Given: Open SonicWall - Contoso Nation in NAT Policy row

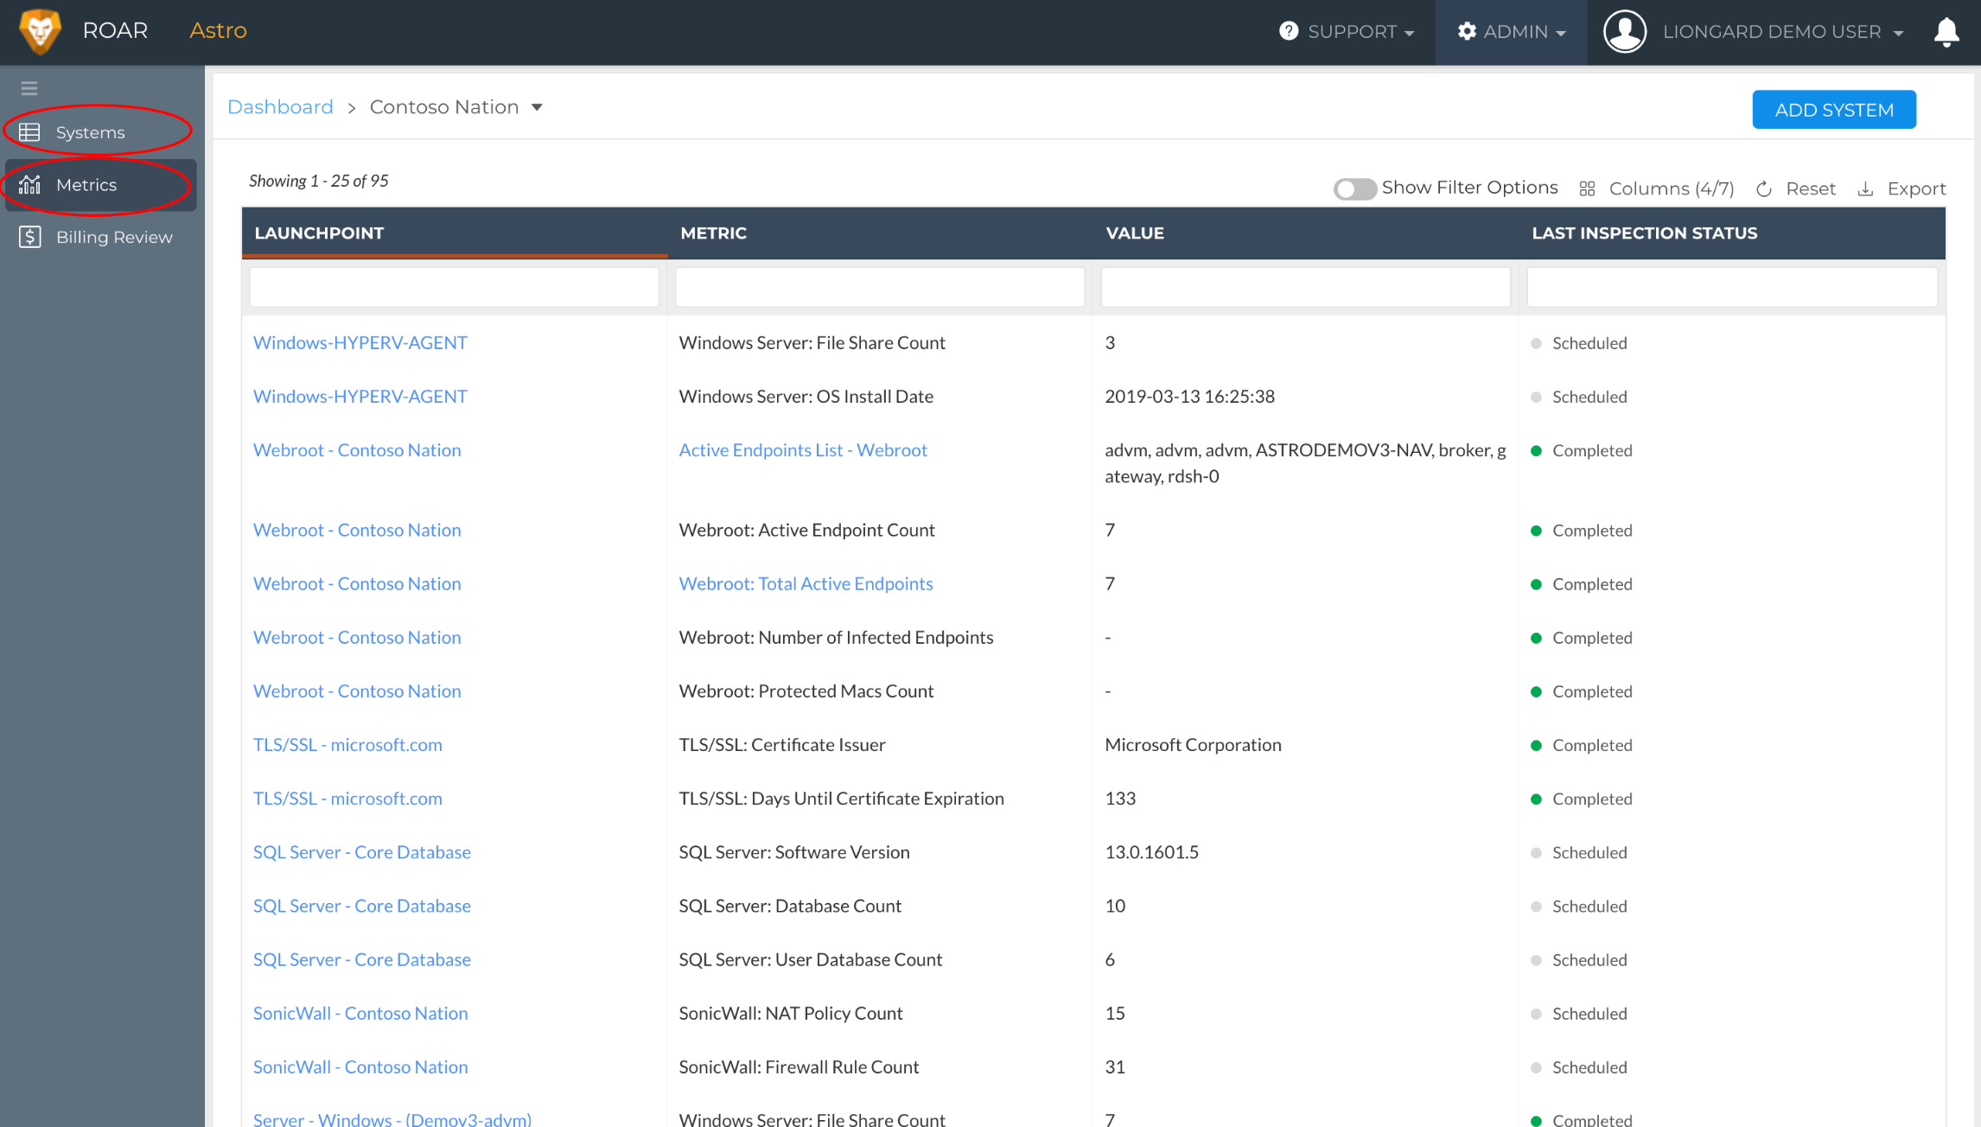Looking at the screenshot, I should [x=360, y=1013].
